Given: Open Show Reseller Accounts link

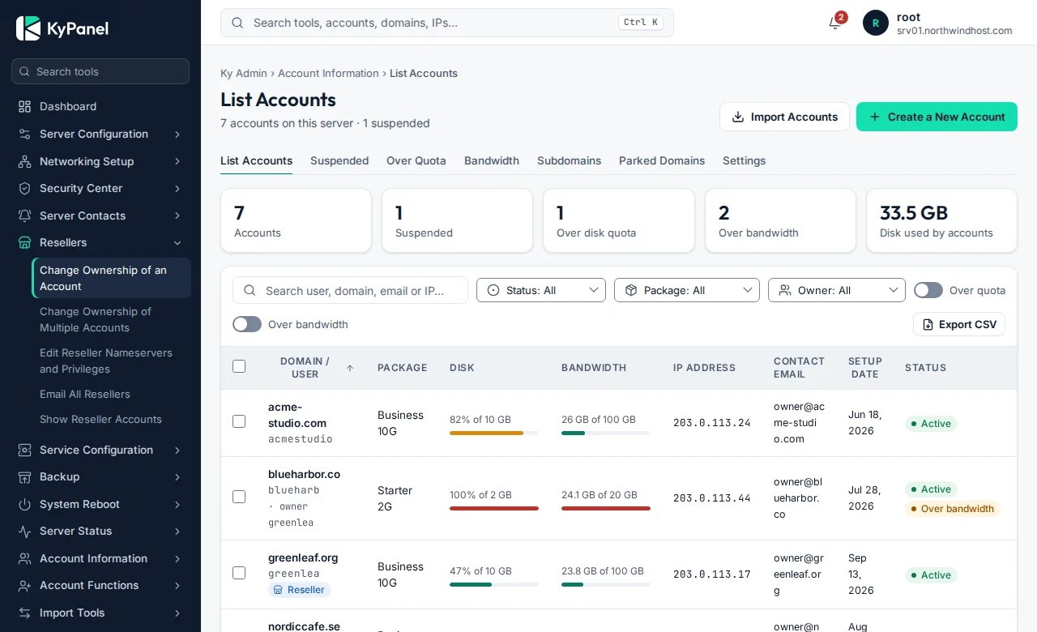Looking at the screenshot, I should point(100,419).
